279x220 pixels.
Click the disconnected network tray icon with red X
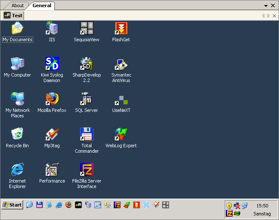[237, 206]
